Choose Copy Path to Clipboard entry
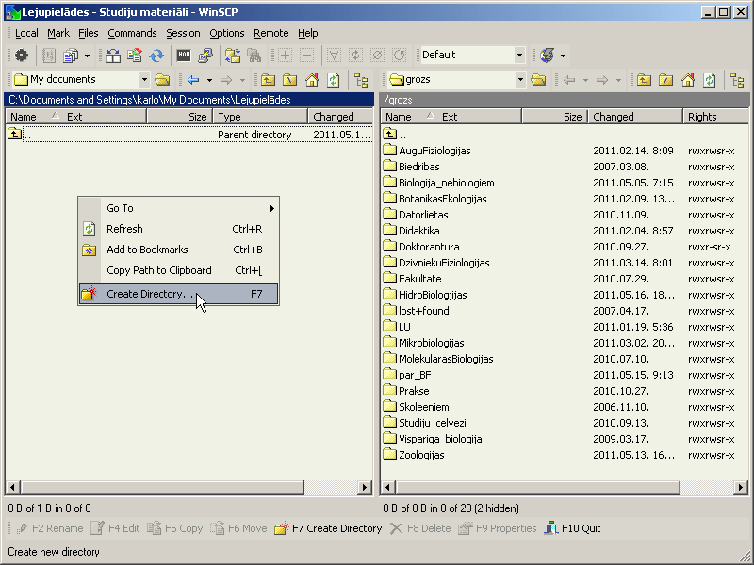The height and width of the screenshot is (565, 754). pos(178,270)
